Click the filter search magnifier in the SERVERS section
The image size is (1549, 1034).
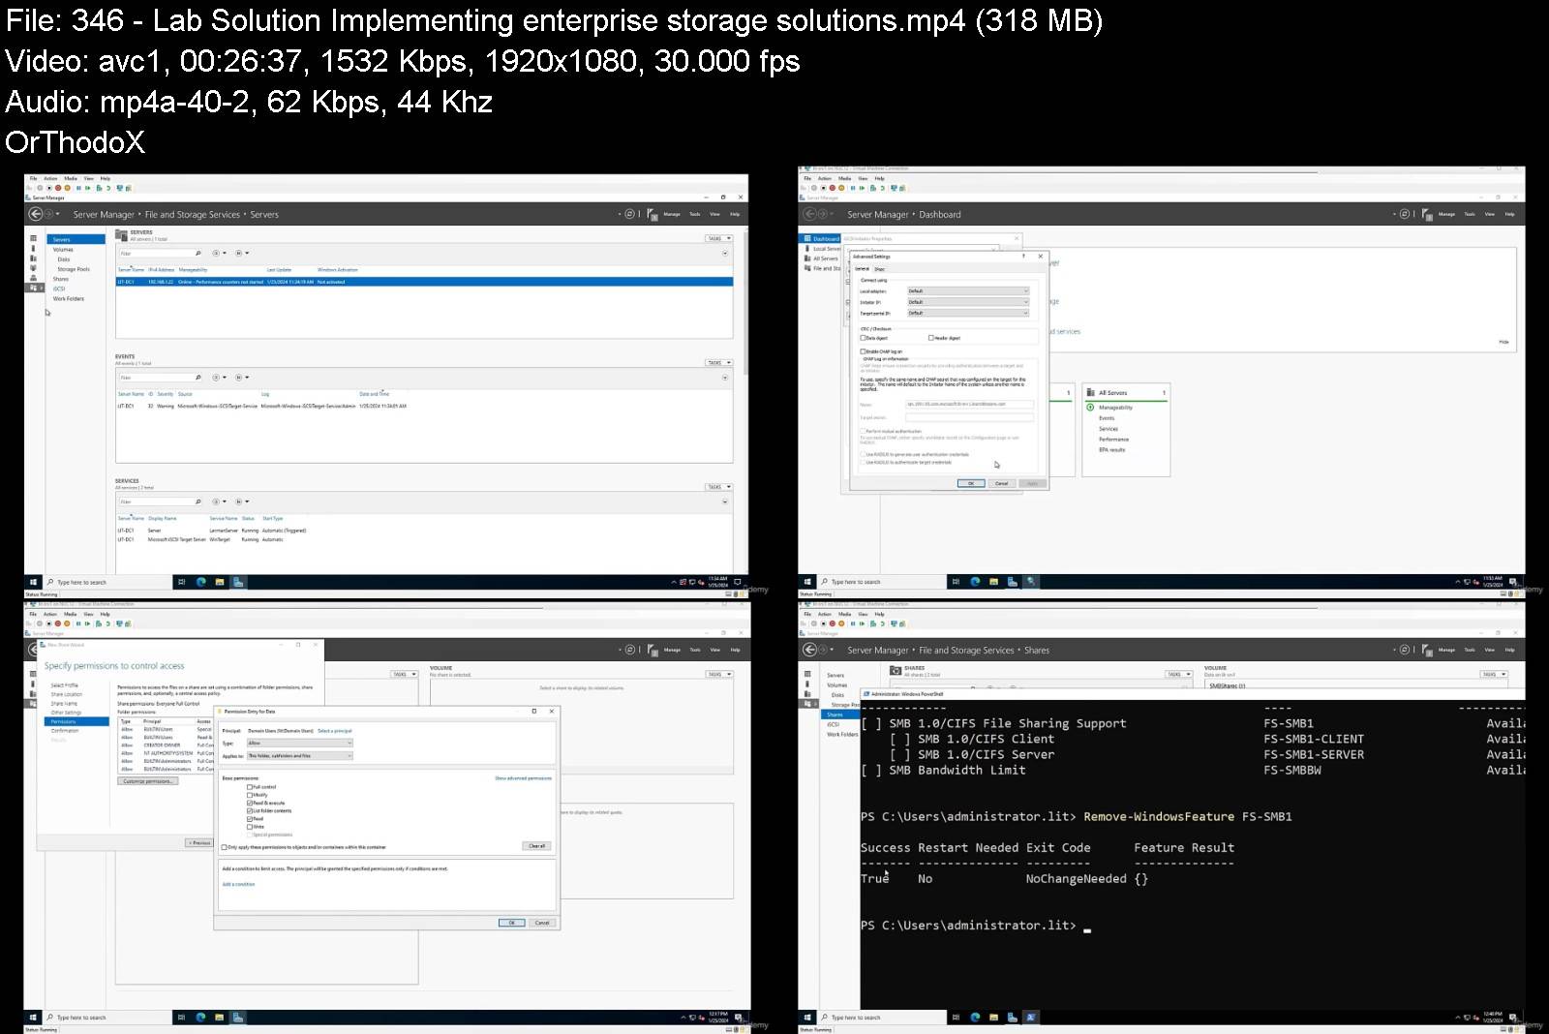point(198,254)
